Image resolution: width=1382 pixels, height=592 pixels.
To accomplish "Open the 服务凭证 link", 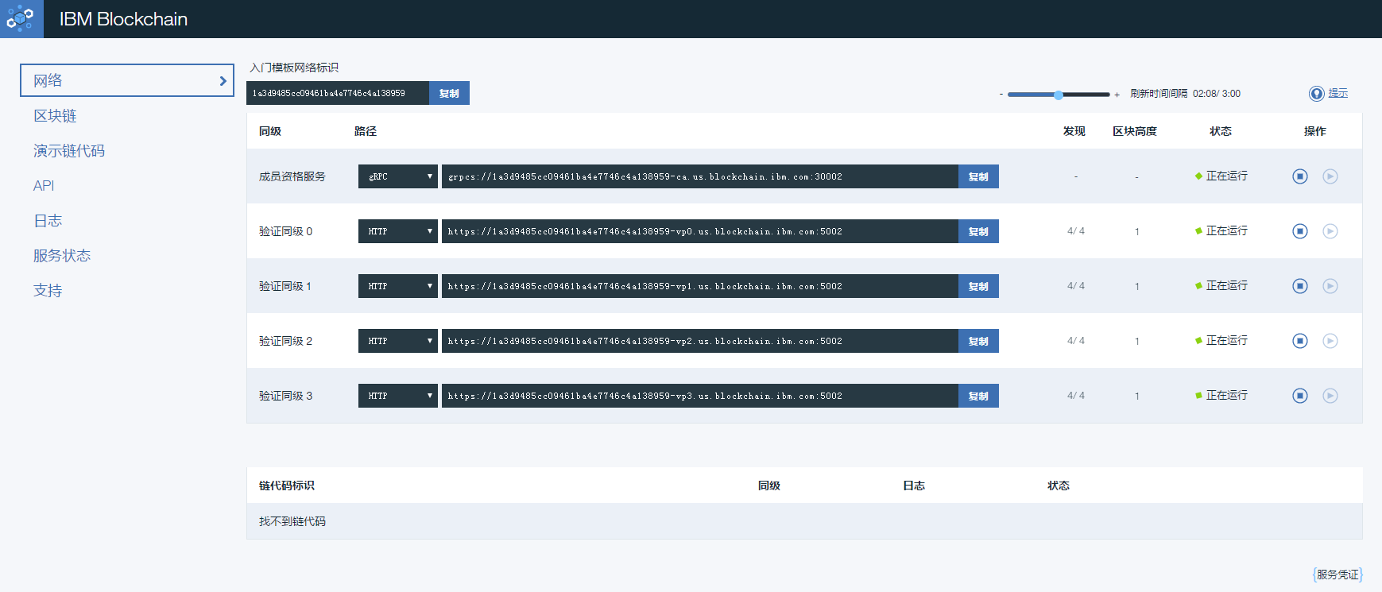I will (1337, 575).
